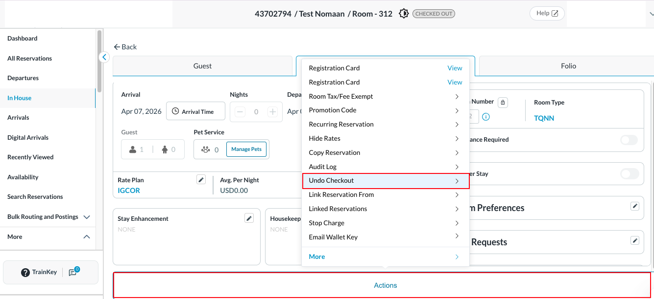
Task: Open the IGCOR rate plan link
Action: point(129,191)
